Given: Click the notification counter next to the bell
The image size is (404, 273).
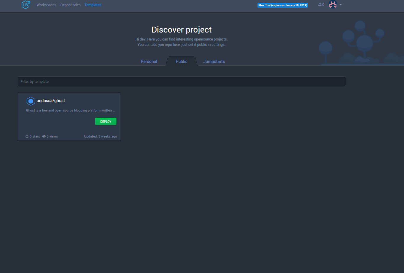Looking at the screenshot, I should (x=323, y=4).
